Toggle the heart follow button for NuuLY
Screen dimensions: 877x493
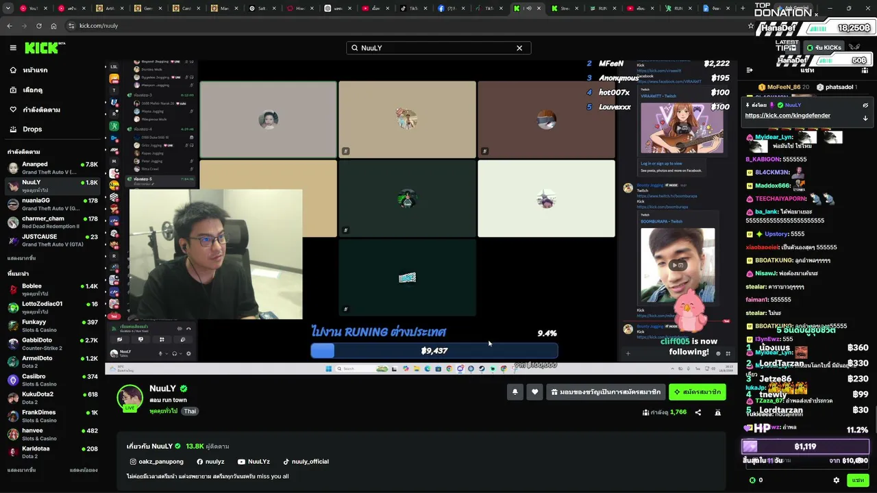[535, 392]
